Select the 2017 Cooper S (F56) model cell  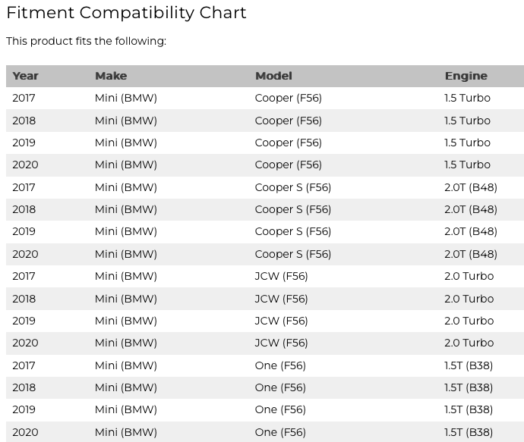292,187
